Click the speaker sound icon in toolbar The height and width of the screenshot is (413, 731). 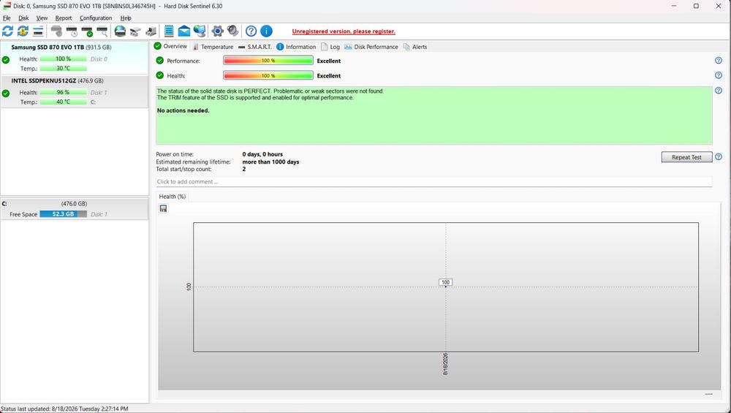[232, 31]
